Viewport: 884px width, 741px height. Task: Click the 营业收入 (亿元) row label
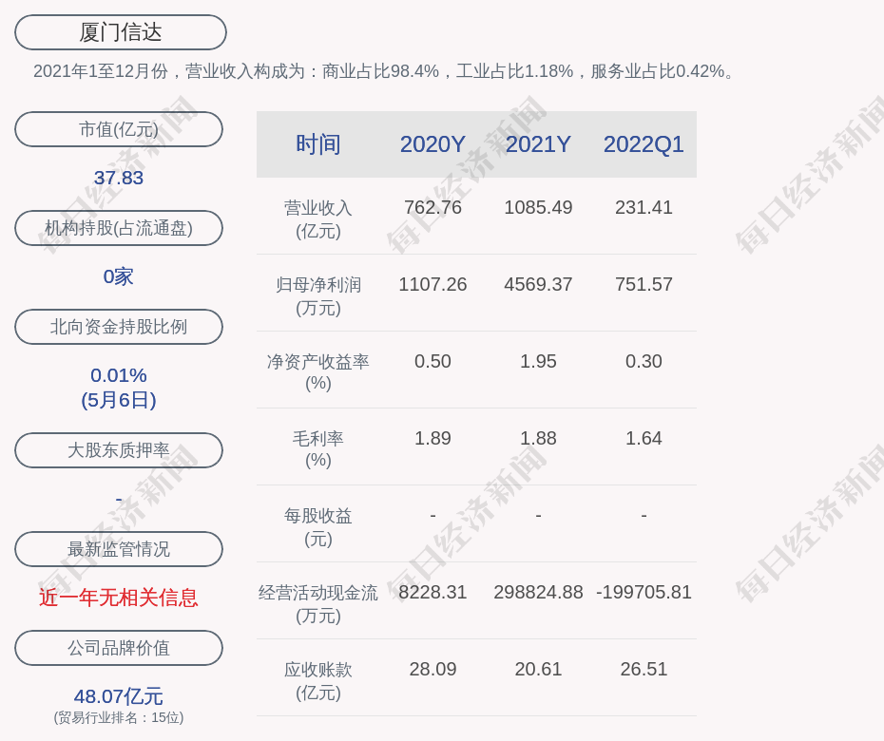point(318,219)
